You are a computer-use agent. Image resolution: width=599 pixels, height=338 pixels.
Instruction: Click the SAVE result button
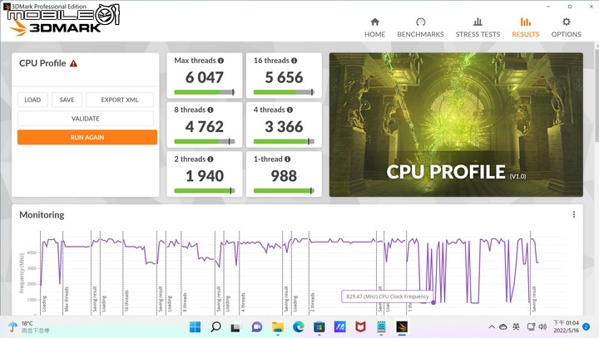(x=67, y=100)
